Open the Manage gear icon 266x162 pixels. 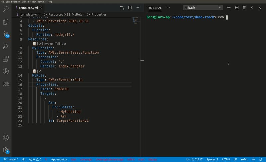[6, 150]
